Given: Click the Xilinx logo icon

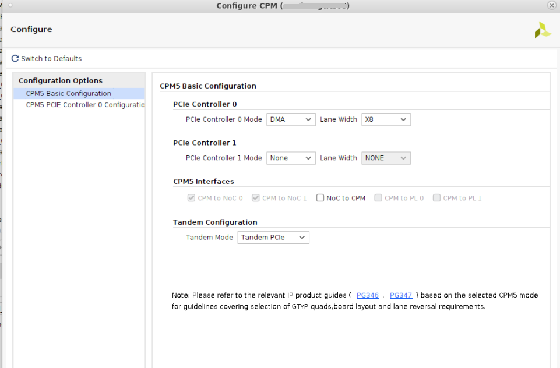Looking at the screenshot, I should (543, 31).
